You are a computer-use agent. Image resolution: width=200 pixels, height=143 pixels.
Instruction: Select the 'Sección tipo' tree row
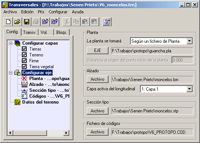[49, 90]
